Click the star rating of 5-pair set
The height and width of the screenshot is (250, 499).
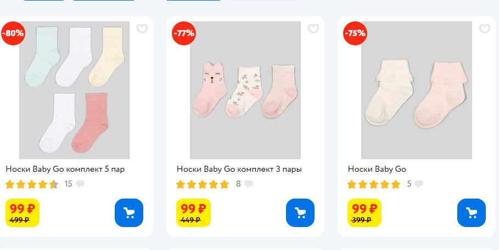pyautogui.click(x=32, y=184)
